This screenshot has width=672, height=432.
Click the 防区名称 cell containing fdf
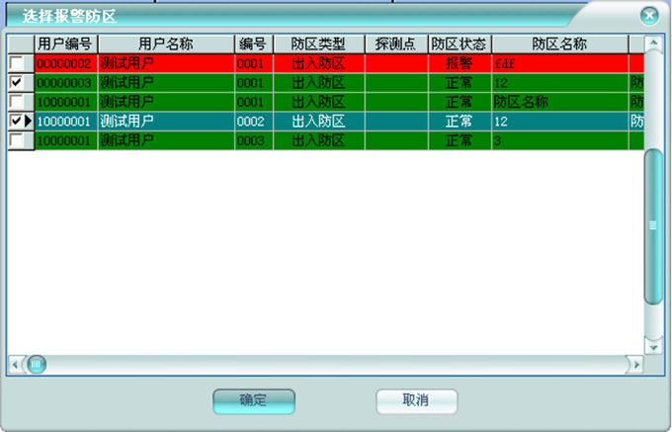[x=559, y=63]
